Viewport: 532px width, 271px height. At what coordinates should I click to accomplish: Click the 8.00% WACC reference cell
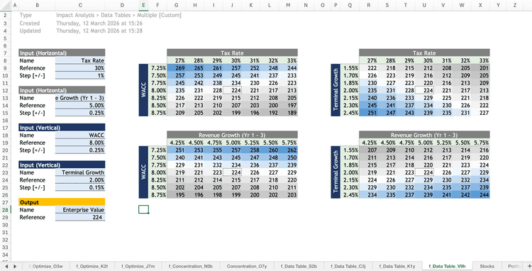point(80,143)
